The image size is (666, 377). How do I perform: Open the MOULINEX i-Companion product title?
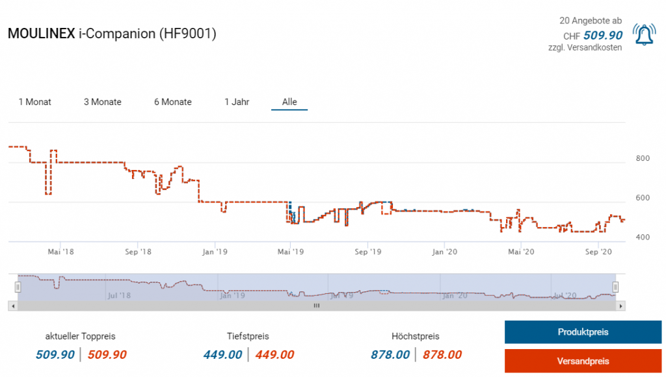click(x=112, y=34)
